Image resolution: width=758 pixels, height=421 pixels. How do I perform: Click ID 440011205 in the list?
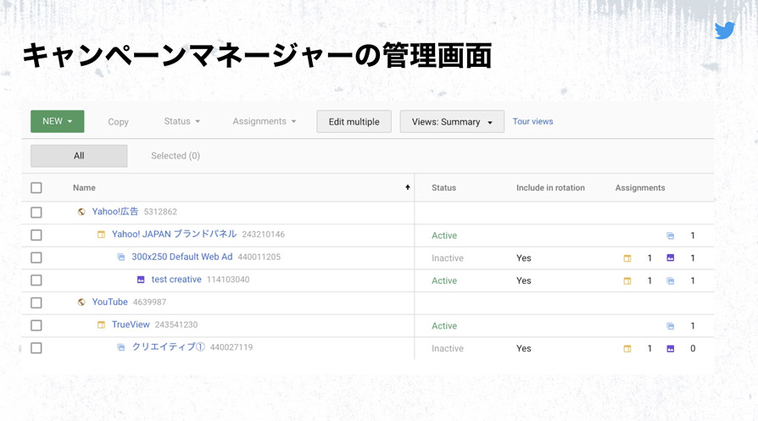259,257
